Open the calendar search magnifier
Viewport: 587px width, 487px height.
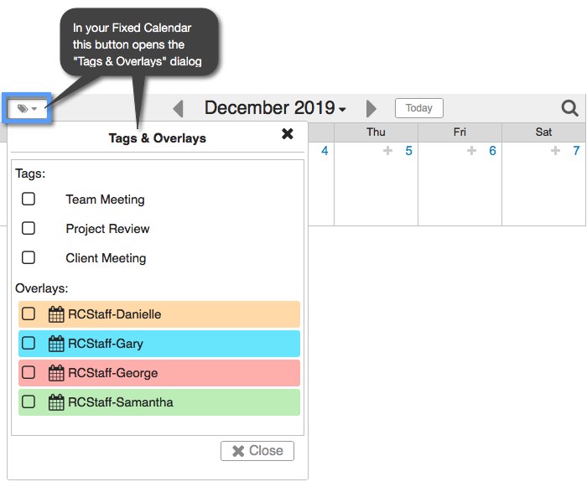(569, 108)
